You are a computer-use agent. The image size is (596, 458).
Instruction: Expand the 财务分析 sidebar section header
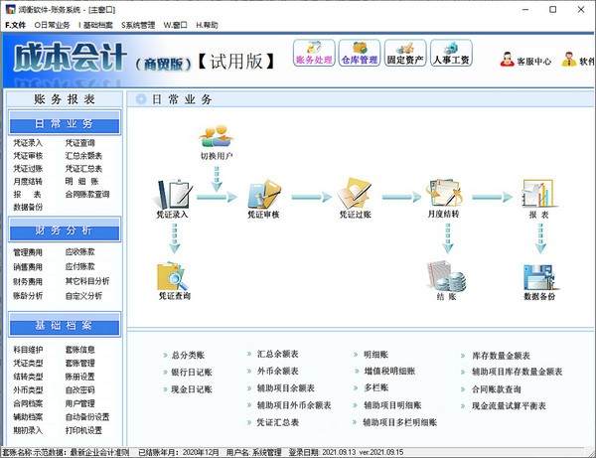point(65,229)
